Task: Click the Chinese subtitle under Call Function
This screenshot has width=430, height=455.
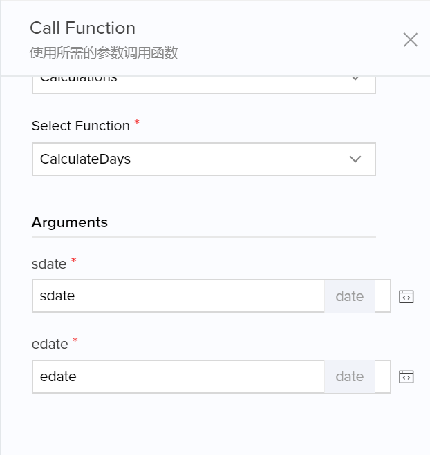Action: click(104, 53)
